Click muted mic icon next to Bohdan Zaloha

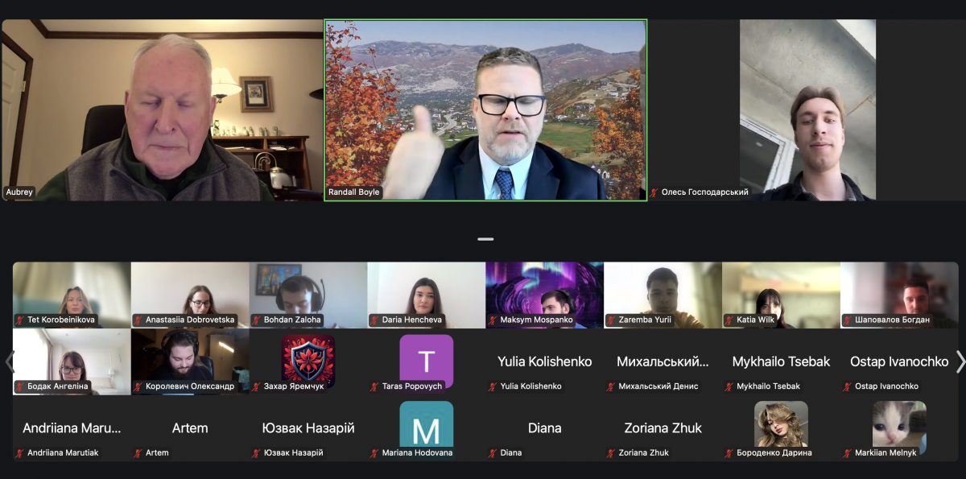pyautogui.click(x=257, y=320)
